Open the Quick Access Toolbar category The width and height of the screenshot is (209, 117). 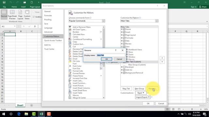tap(53, 40)
